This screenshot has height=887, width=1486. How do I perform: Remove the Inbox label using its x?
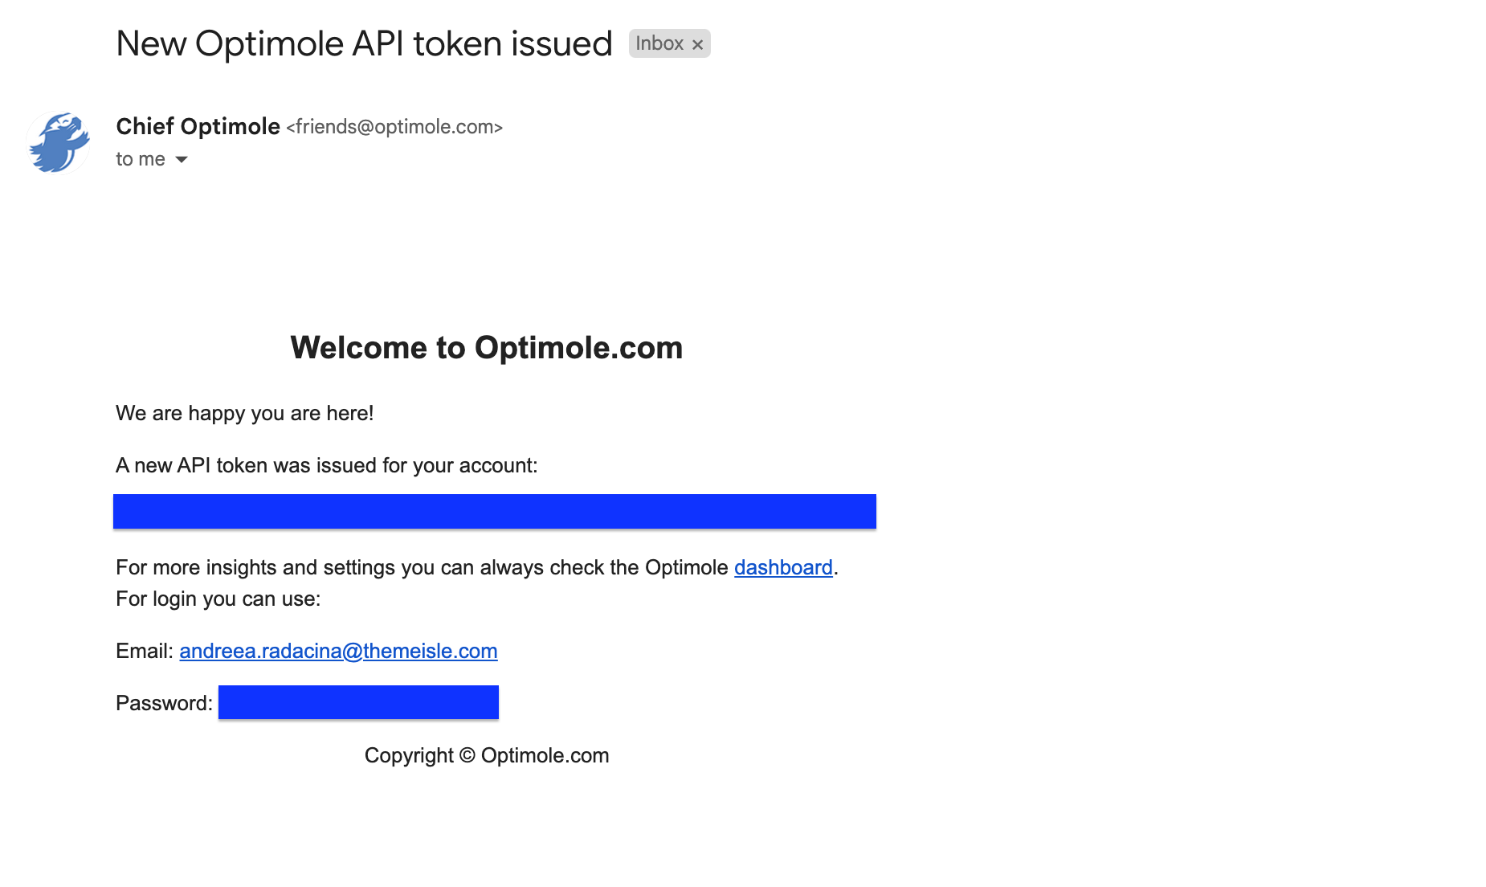697,45
